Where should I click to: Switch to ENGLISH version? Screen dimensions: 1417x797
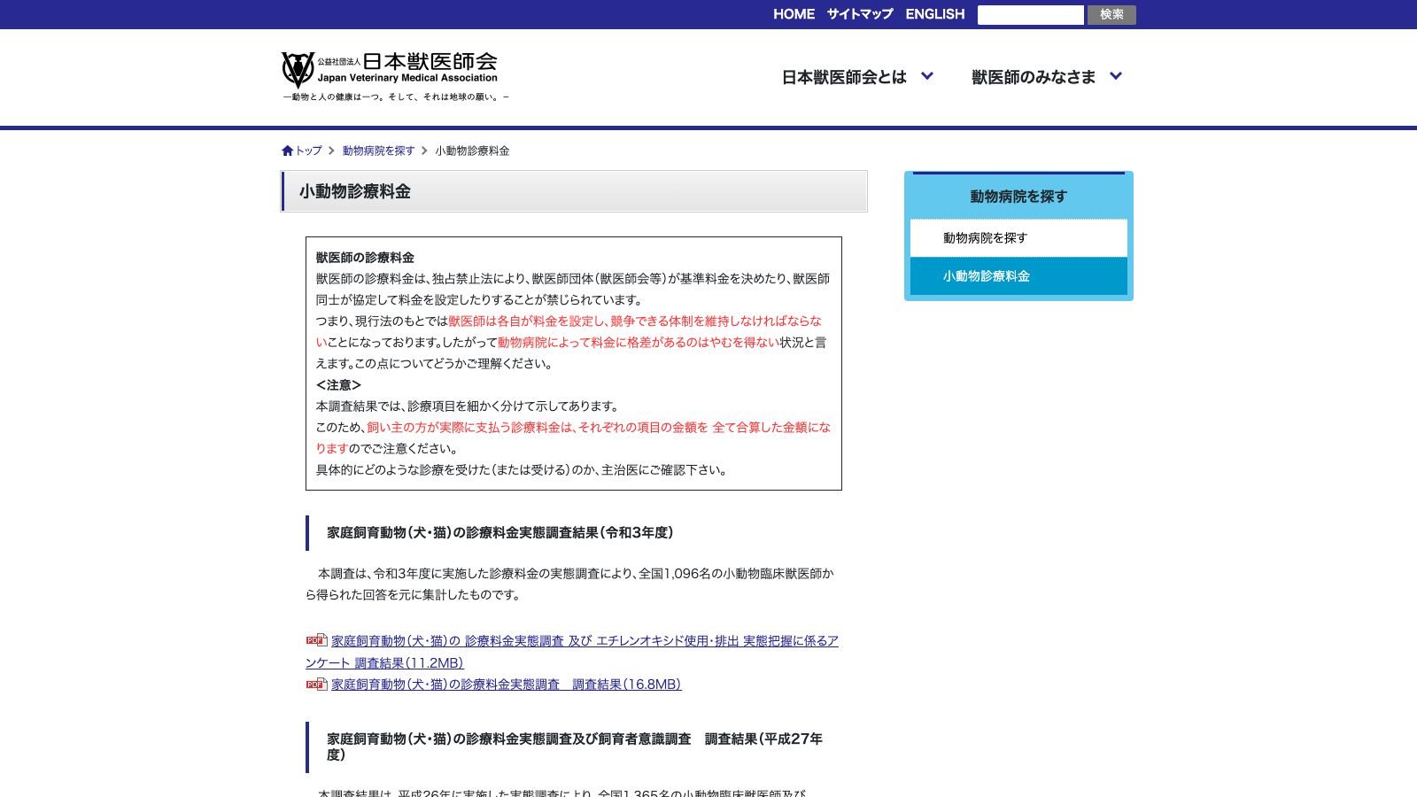coord(934,14)
